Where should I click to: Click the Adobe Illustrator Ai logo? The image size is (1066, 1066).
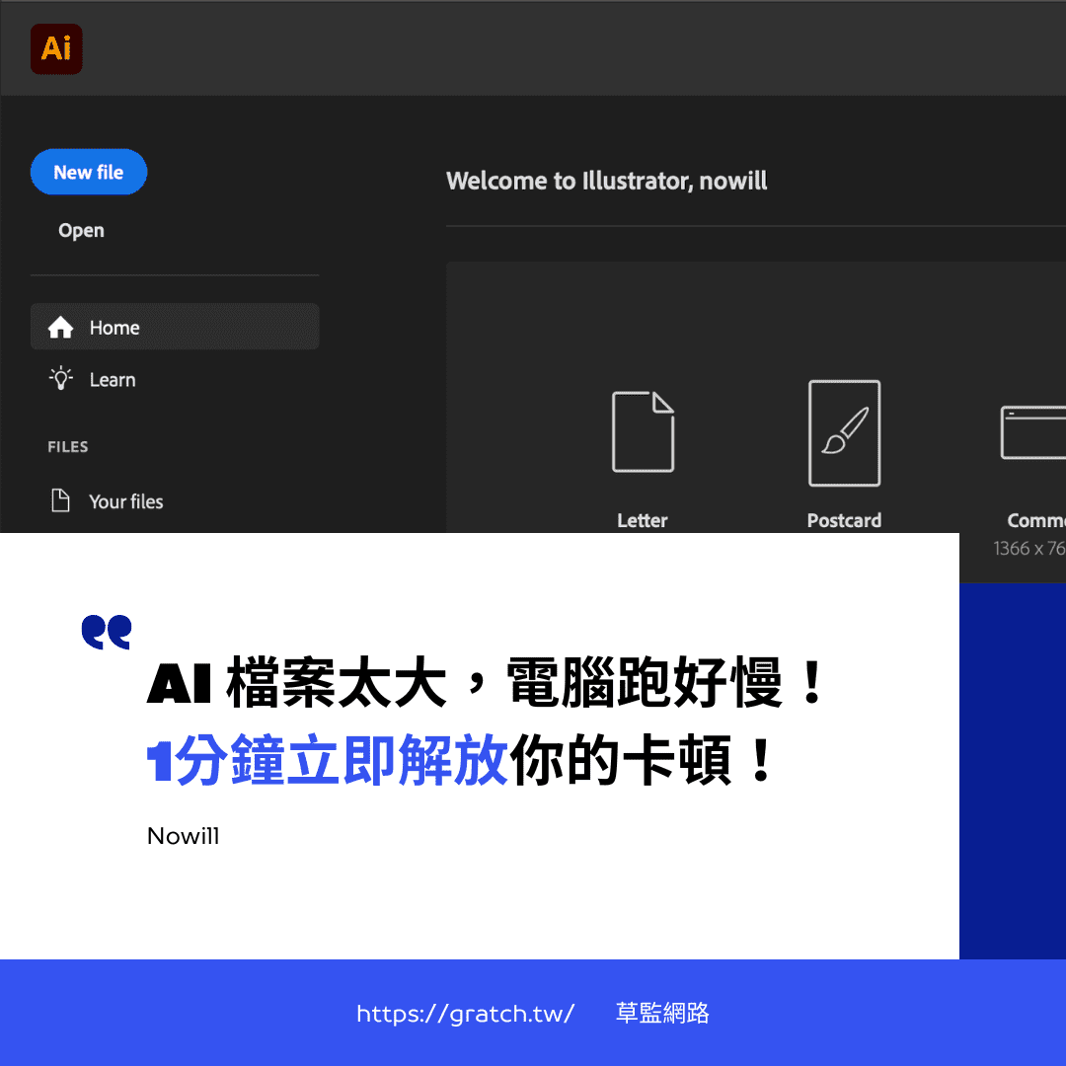56,49
